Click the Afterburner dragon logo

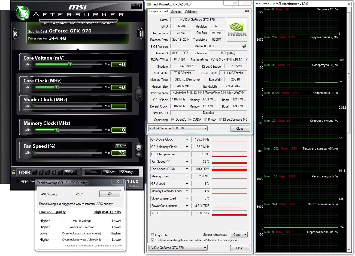point(22,13)
